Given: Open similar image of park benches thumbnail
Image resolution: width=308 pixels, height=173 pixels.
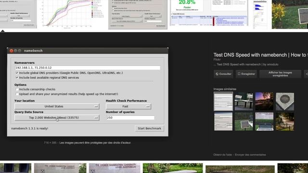Looking at the screenshot, I should click(x=244, y=101).
